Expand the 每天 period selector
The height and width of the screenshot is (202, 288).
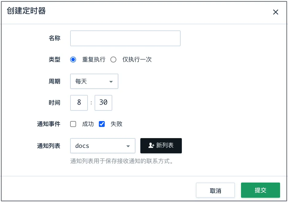coord(94,81)
